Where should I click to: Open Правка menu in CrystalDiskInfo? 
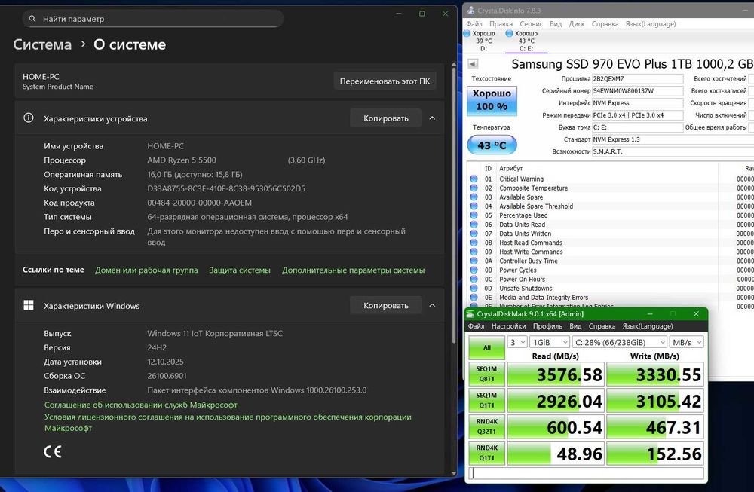501,24
